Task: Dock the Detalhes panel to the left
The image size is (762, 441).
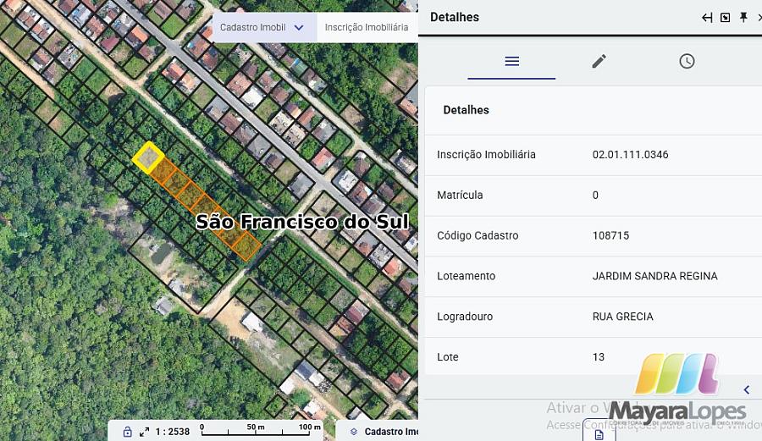Action: [x=707, y=18]
